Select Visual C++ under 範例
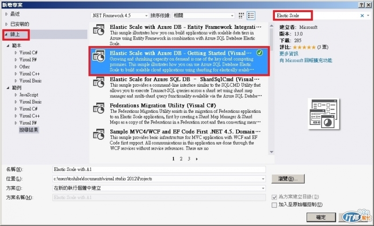Image resolution: width=374 pixels, height=226 pixels. coord(29,116)
